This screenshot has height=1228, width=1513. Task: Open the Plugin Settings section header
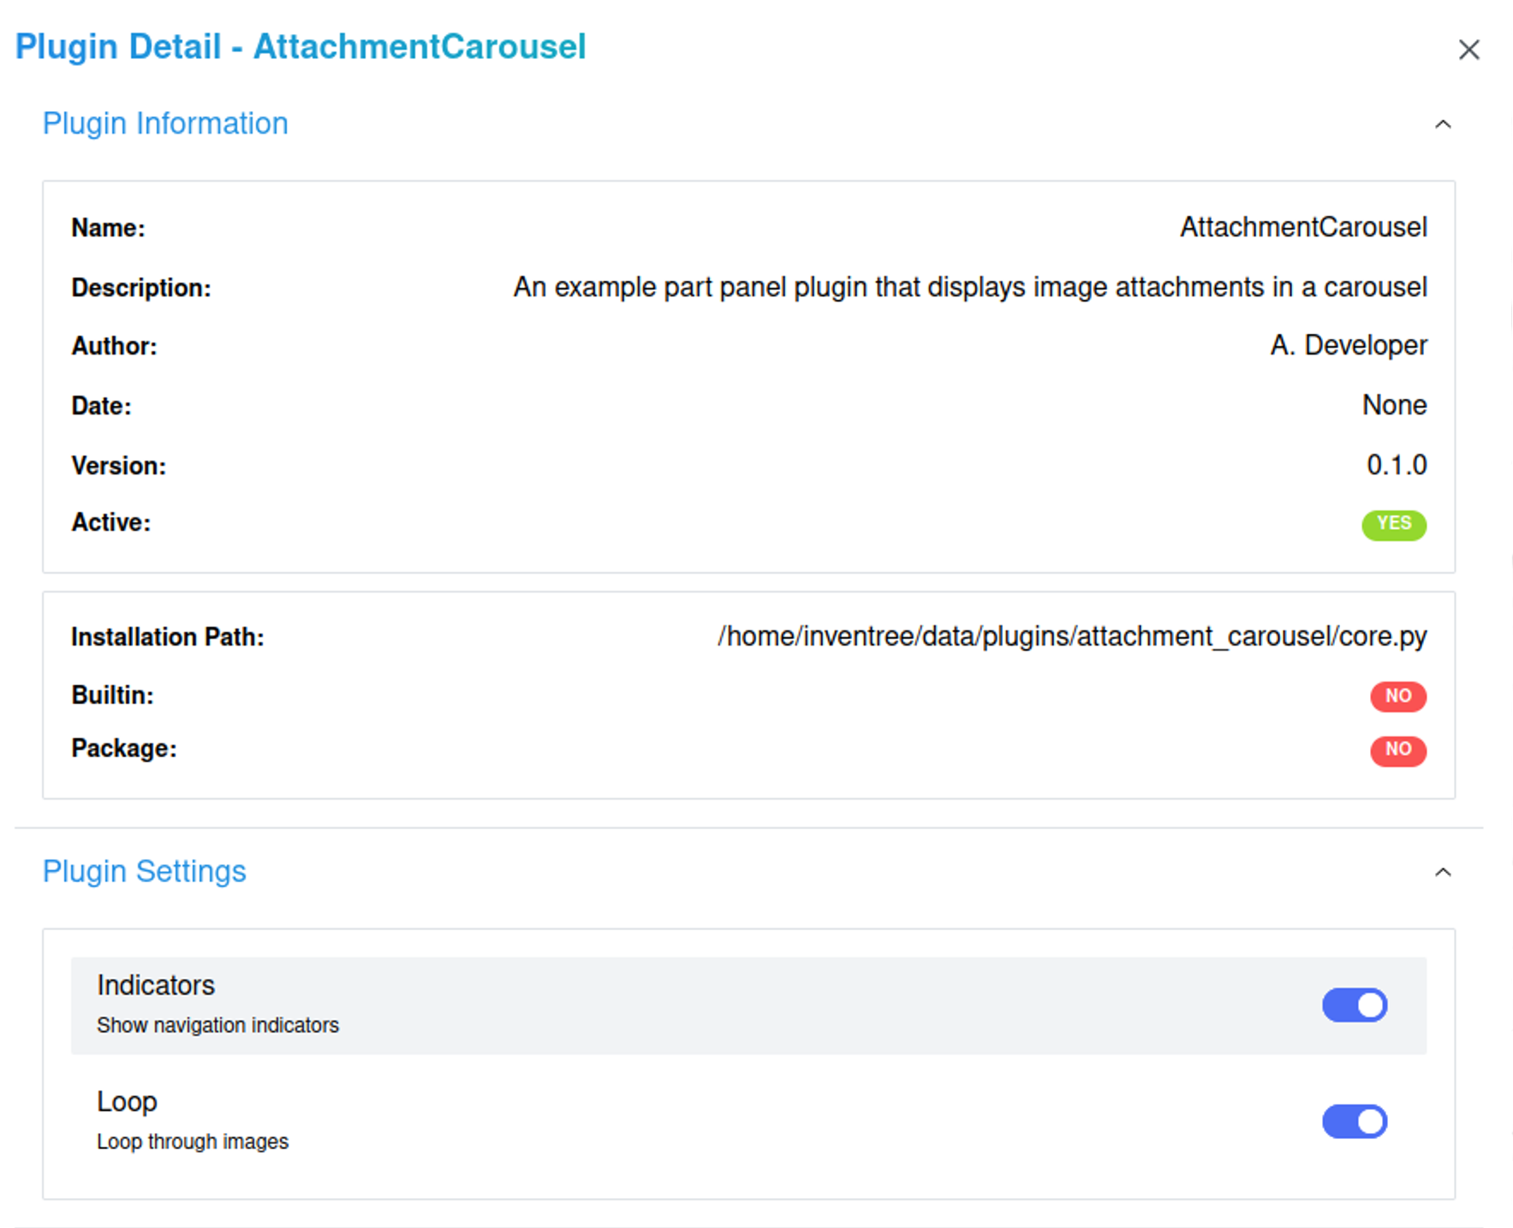coord(144,871)
